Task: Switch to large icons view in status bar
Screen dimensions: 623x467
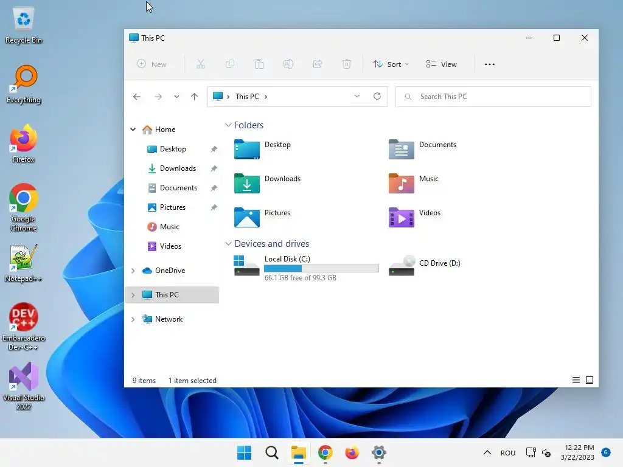Action: (590, 380)
